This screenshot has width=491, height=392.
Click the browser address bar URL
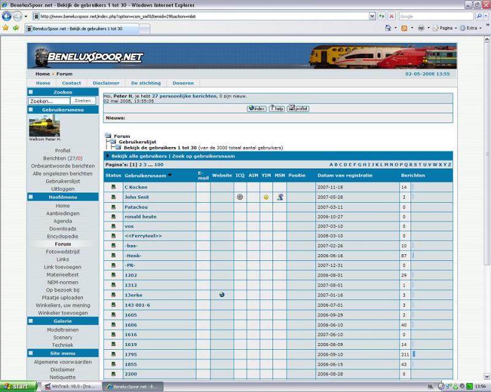point(201,17)
